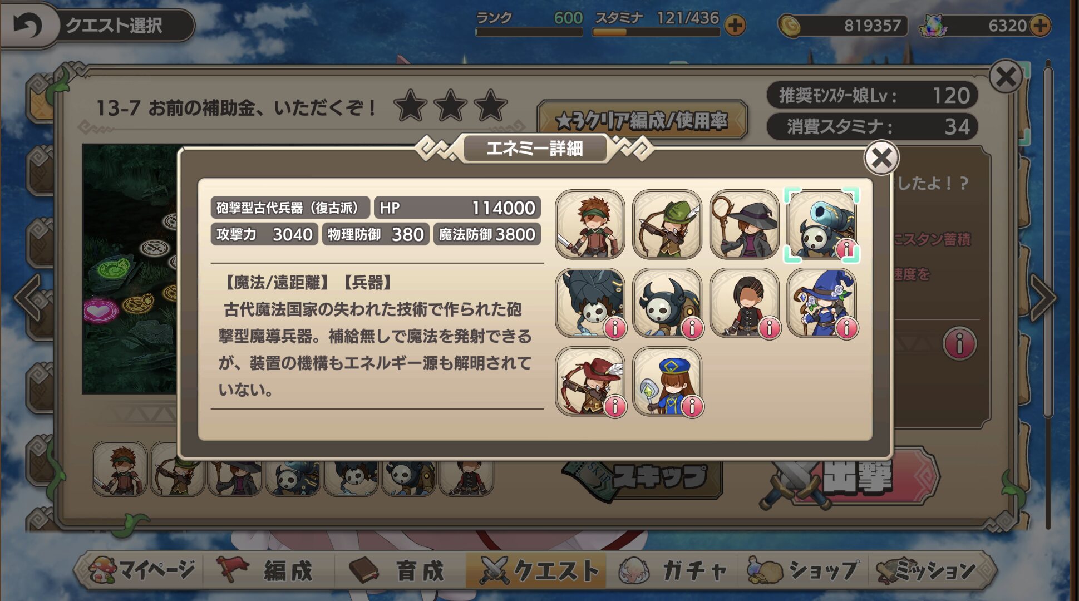This screenshot has width=1079, height=601.
Task: Select the blue-cap priestess enemy icon
Action: (x=667, y=382)
